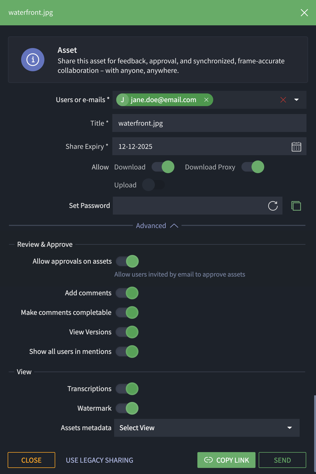Open the Share Expiry calendar picker
The width and height of the screenshot is (316, 474).
tap(296, 147)
